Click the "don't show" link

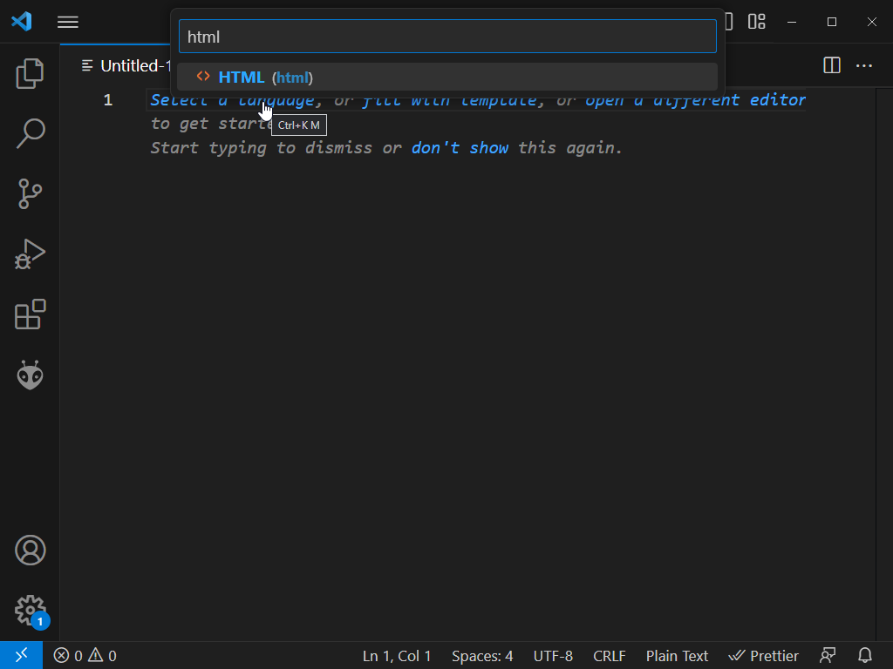click(460, 148)
